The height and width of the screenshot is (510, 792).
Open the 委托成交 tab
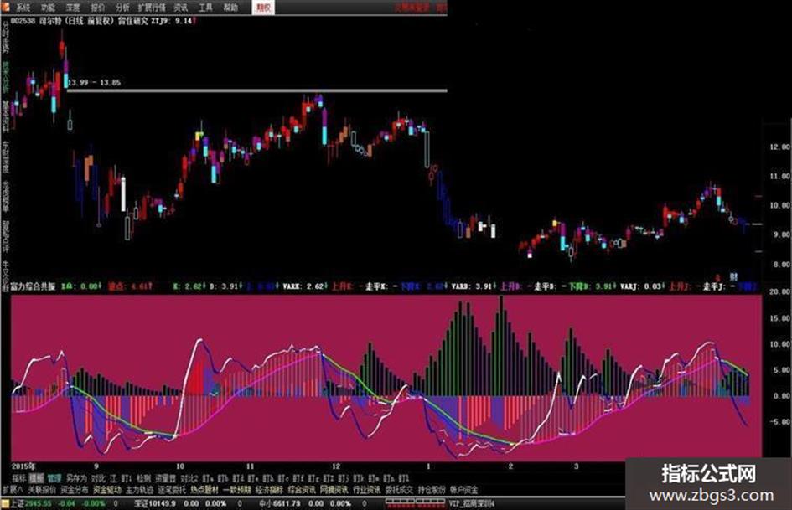pos(399,490)
